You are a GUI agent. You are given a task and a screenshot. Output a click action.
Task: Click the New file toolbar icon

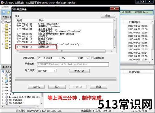pyautogui.click(x=4, y=12)
